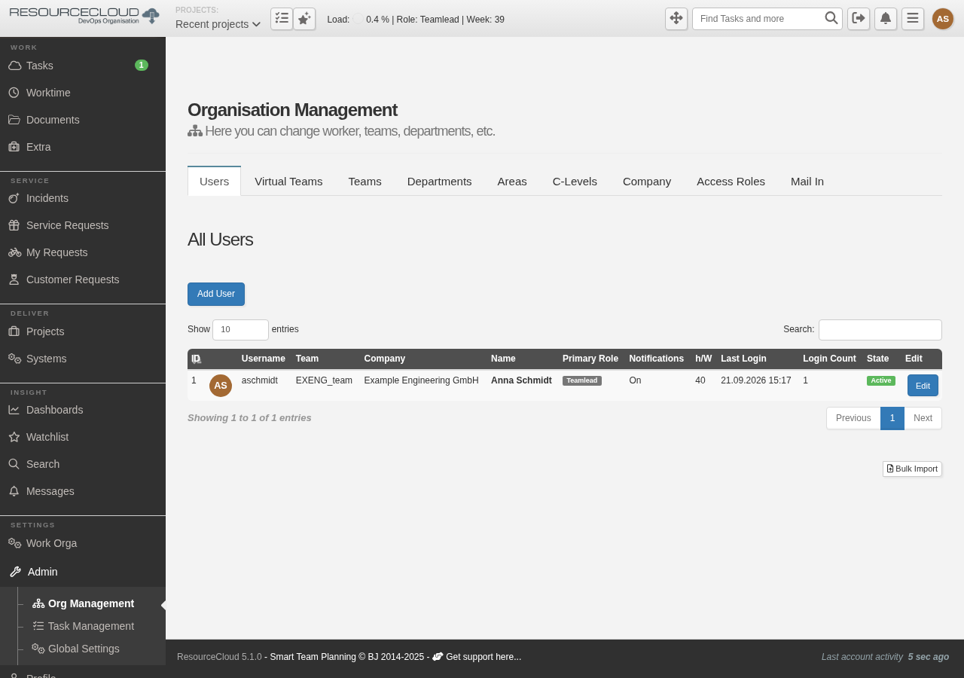964x678 pixels.
Task: Switch to the Access Roles tab
Action: 731,182
